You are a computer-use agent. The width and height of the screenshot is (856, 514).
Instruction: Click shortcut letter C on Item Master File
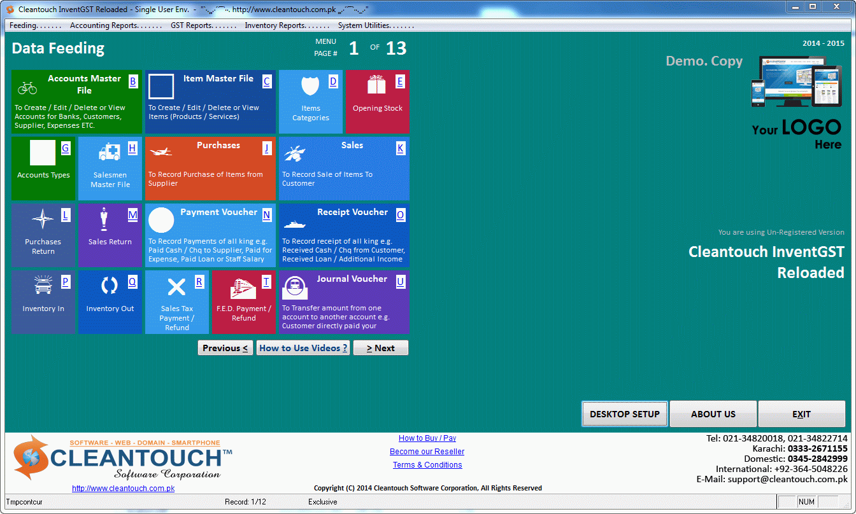(x=266, y=81)
